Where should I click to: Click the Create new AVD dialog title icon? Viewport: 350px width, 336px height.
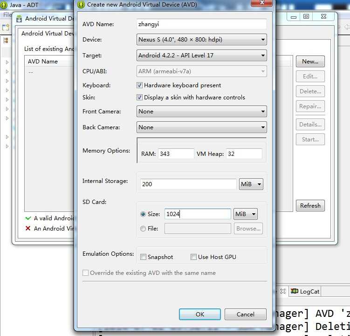click(x=81, y=5)
